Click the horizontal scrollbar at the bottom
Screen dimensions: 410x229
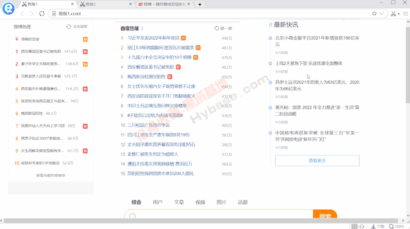point(201,221)
